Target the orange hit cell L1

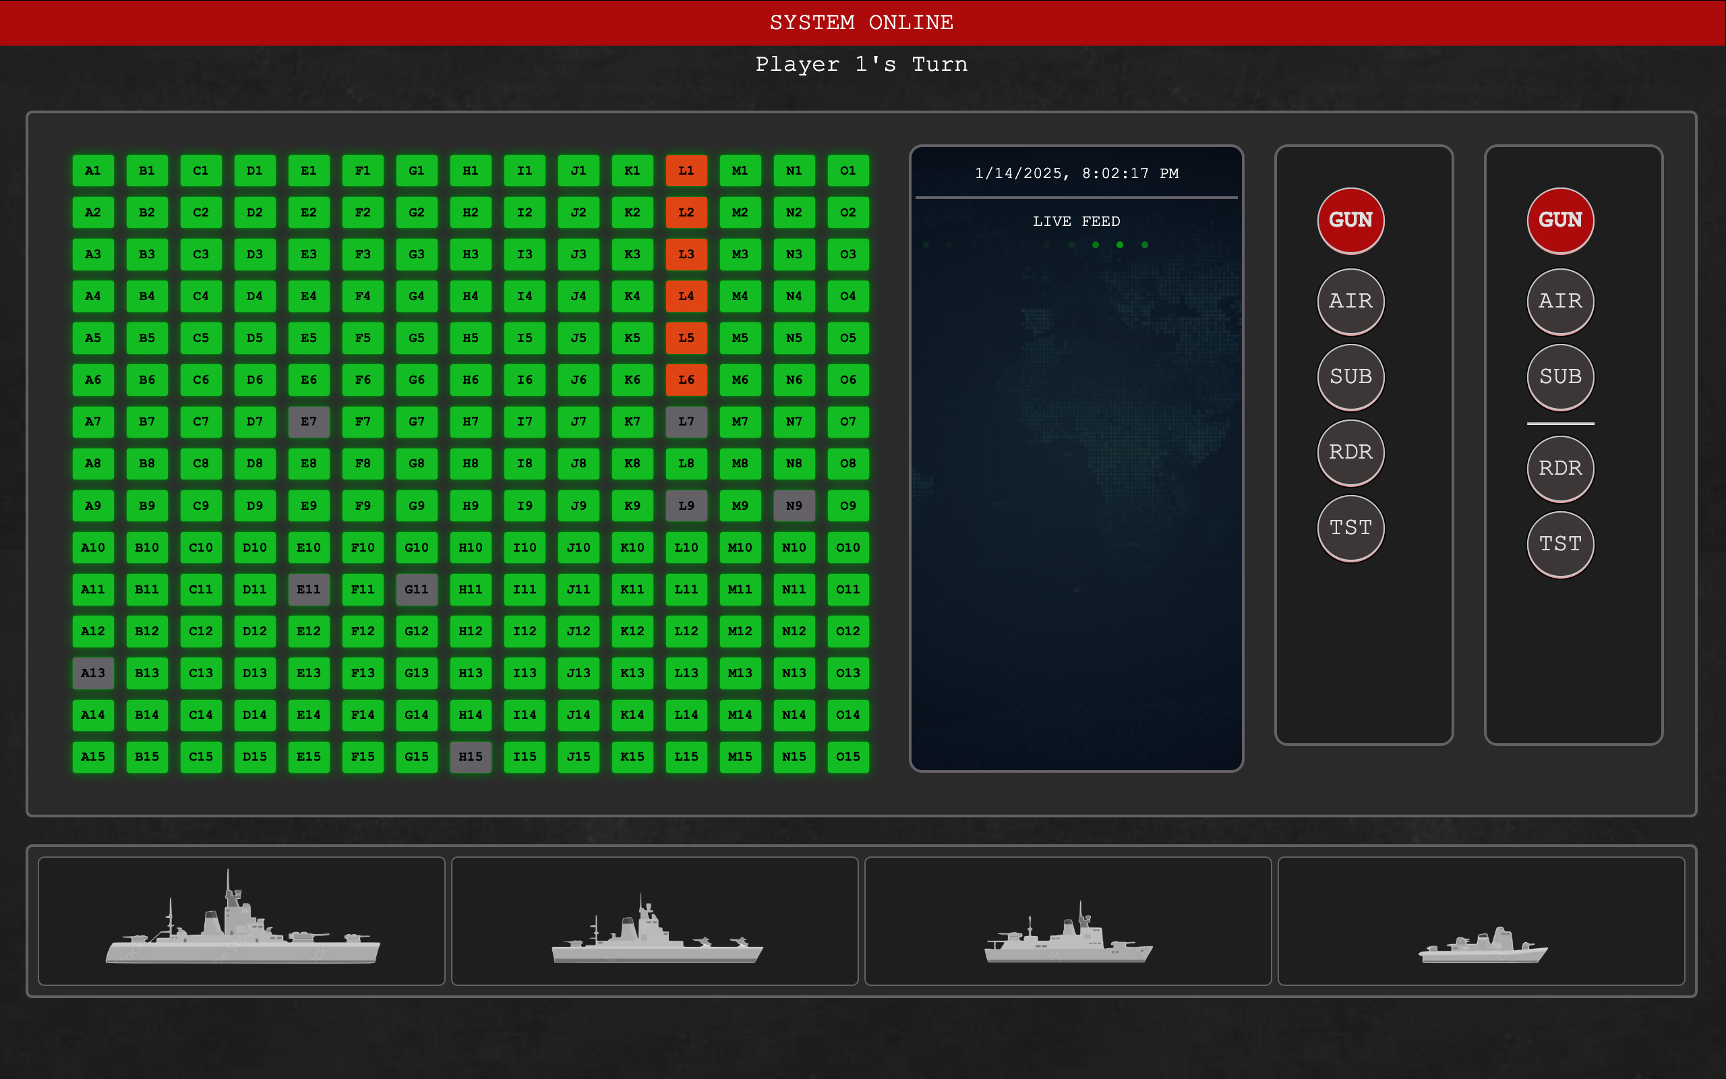point(686,171)
